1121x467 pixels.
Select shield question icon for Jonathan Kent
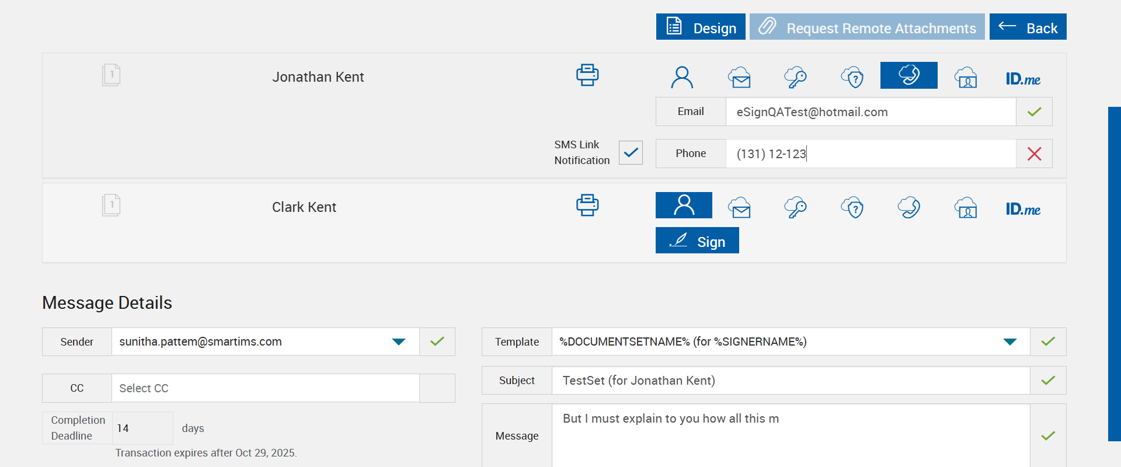(852, 76)
